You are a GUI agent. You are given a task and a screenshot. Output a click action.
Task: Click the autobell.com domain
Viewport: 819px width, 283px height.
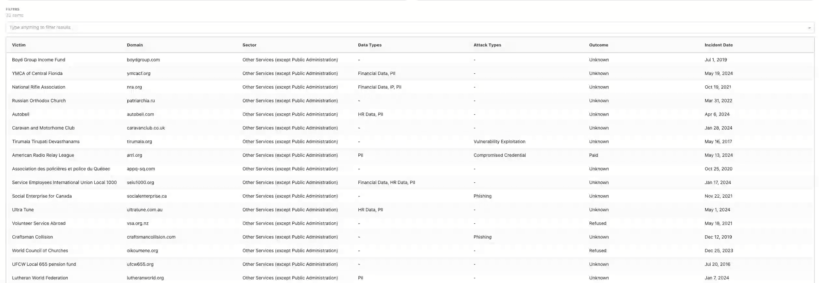tap(141, 114)
